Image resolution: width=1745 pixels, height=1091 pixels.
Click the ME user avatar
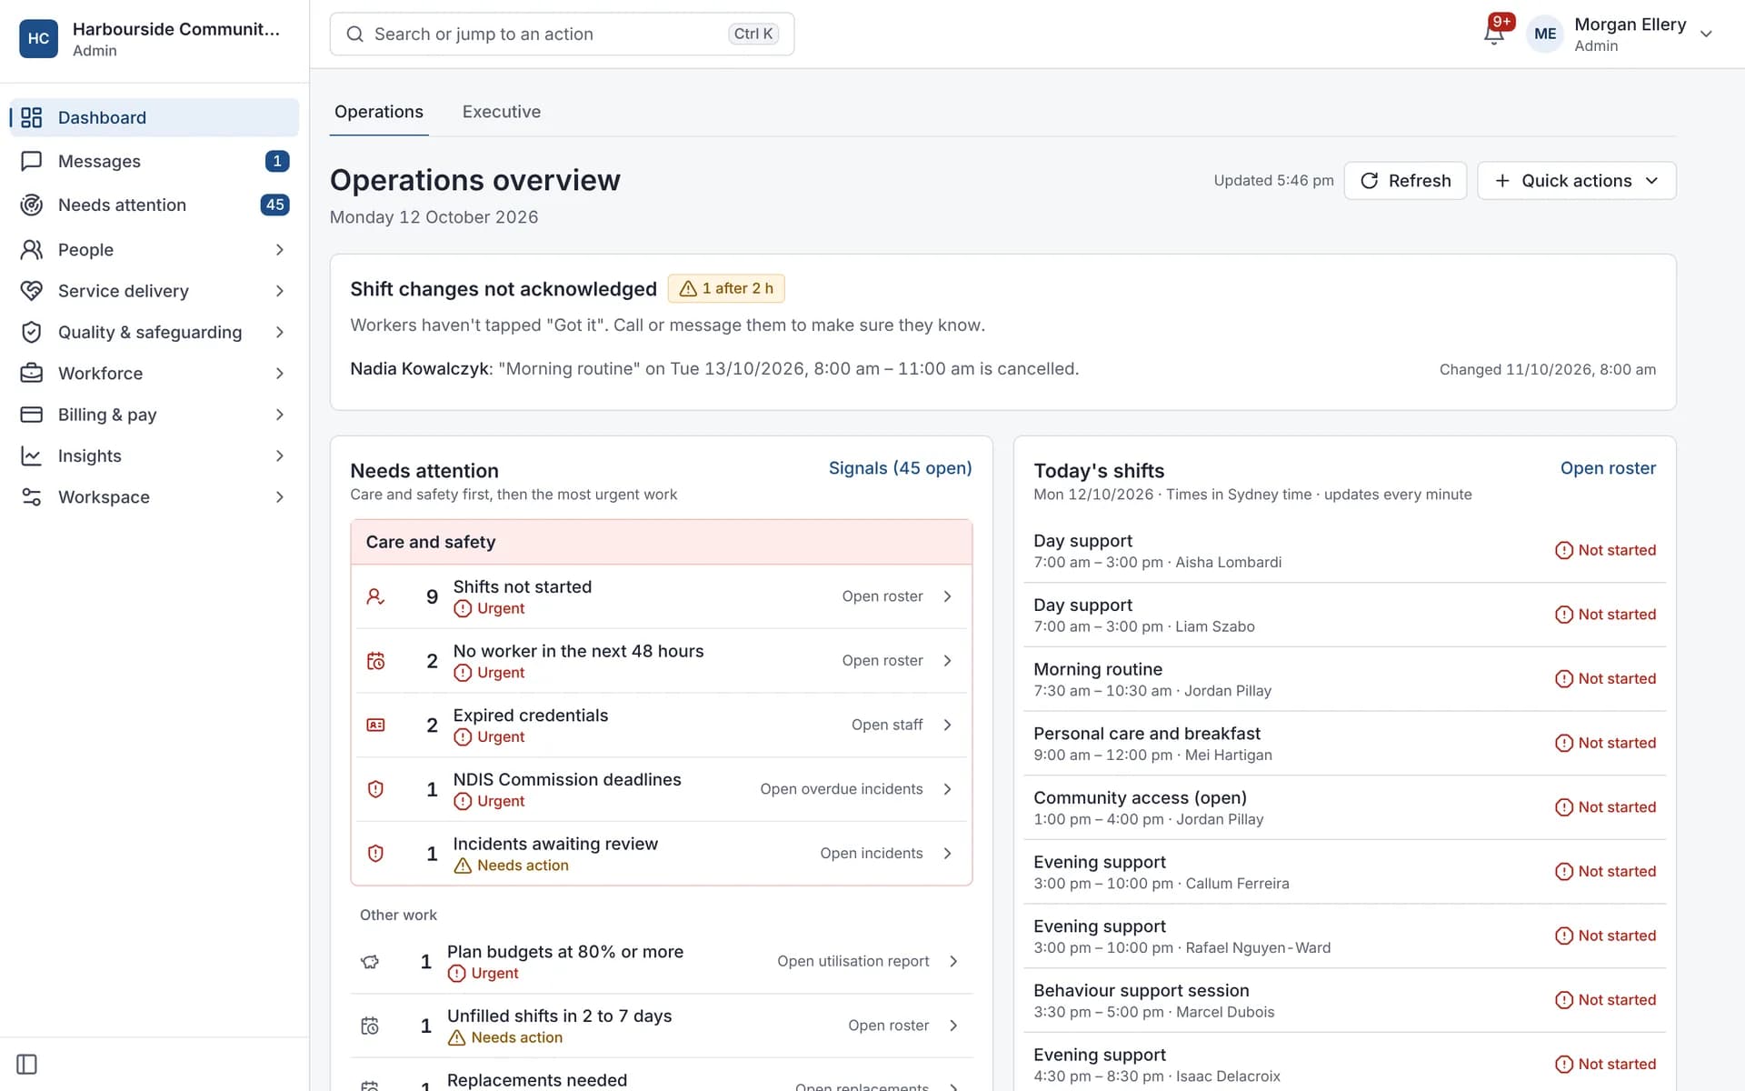point(1545,34)
